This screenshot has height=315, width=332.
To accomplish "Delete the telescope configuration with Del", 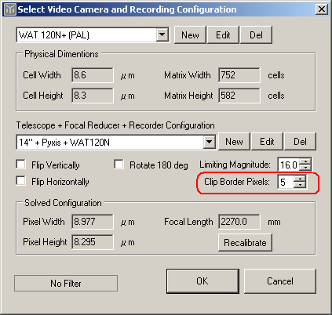I will [x=300, y=141].
